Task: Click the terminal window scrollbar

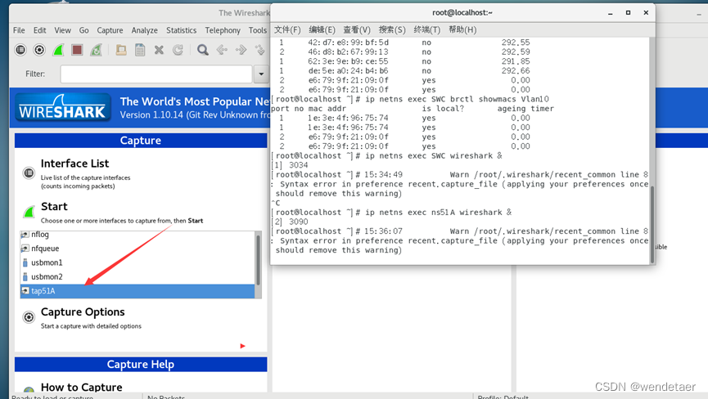Action: pyautogui.click(x=652, y=225)
